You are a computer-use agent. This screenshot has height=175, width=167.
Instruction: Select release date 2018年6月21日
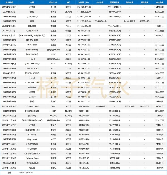point(9,54)
